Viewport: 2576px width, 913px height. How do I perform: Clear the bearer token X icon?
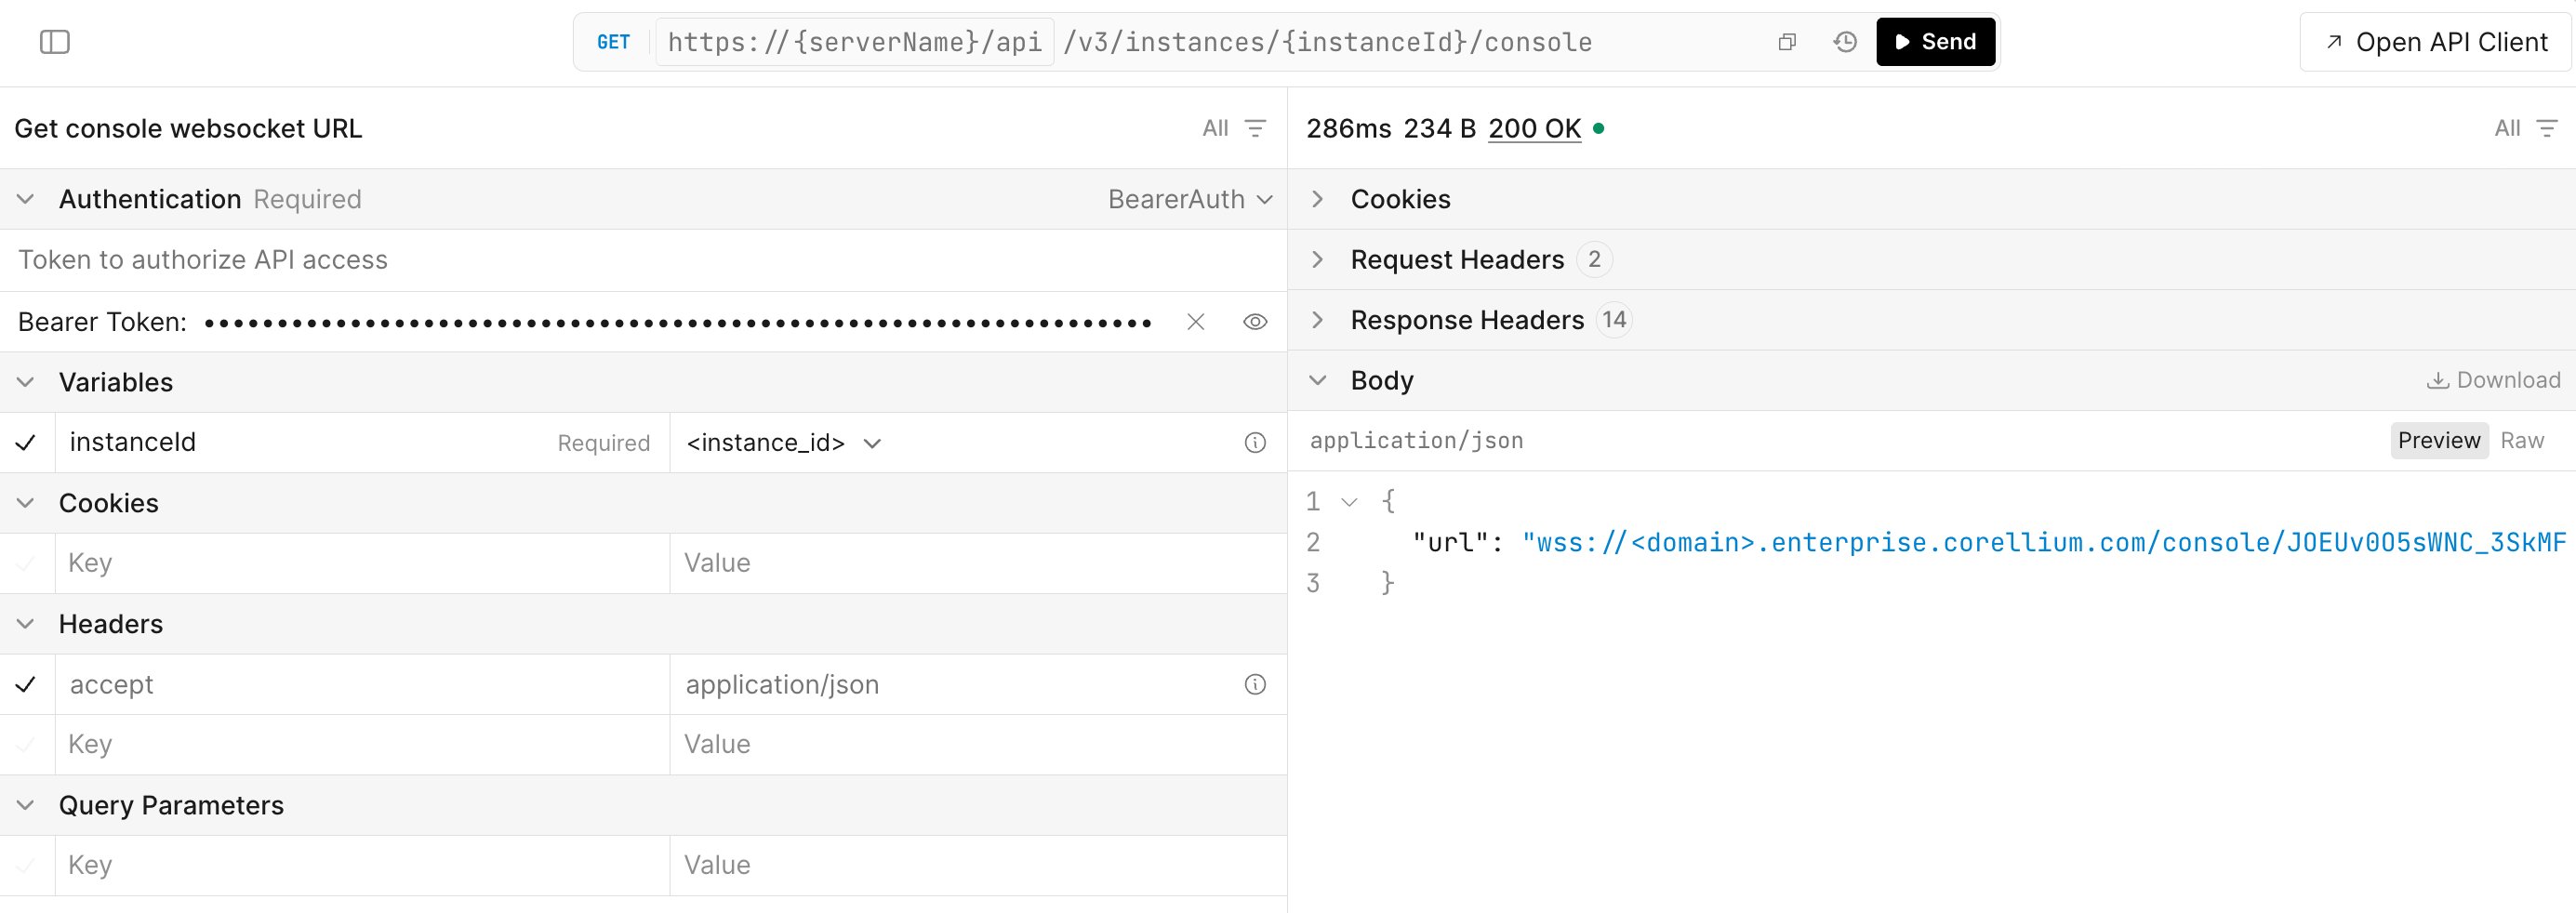tap(1195, 322)
